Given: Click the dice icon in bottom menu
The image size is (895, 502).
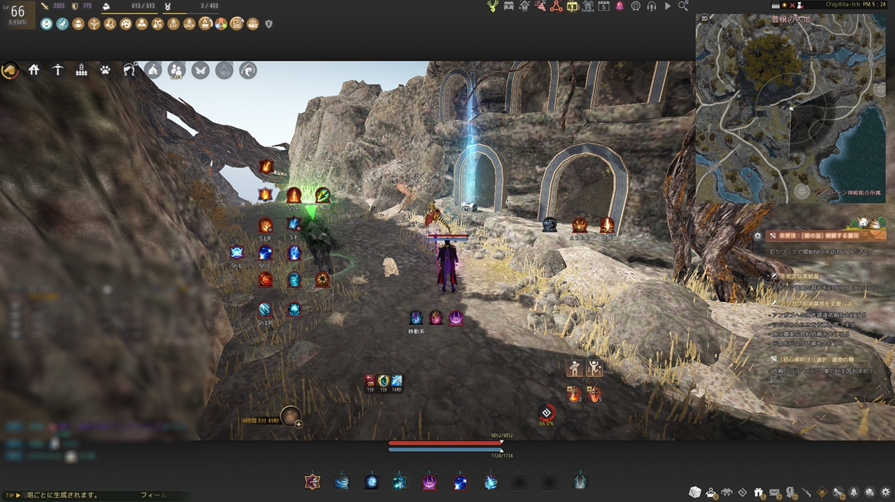Looking at the screenshot, I should [695, 492].
